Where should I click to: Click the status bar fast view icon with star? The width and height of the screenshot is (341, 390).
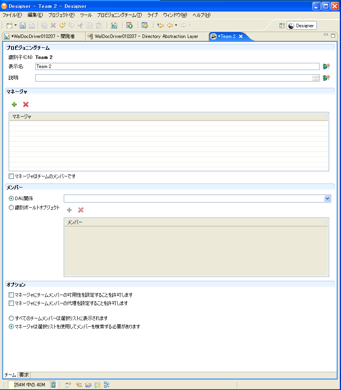click(68, 385)
